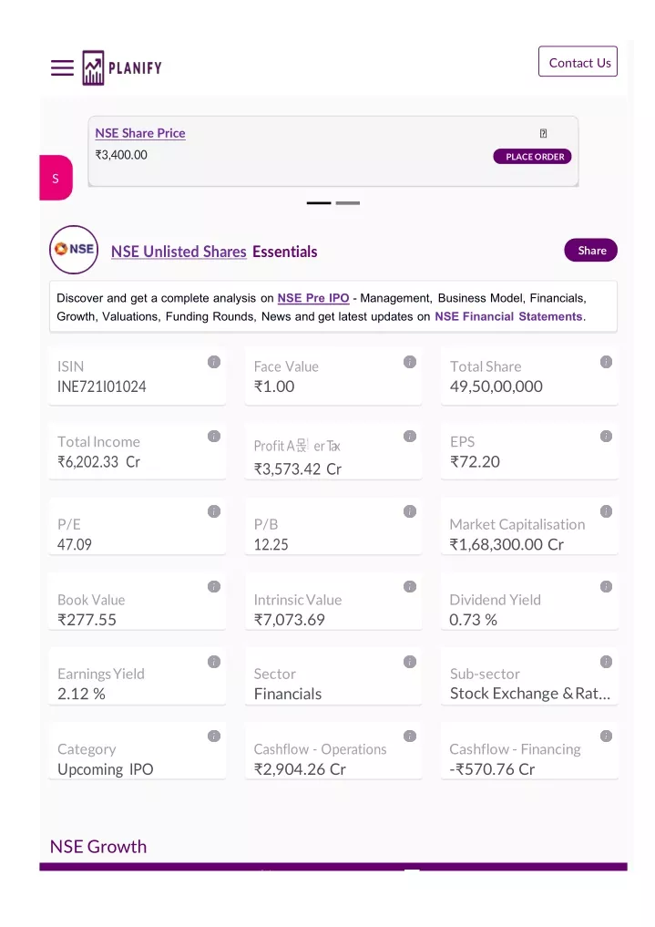Click the Earnings Yield value 2.12 %
Screen dimensions: 655x927
tap(81, 694)
